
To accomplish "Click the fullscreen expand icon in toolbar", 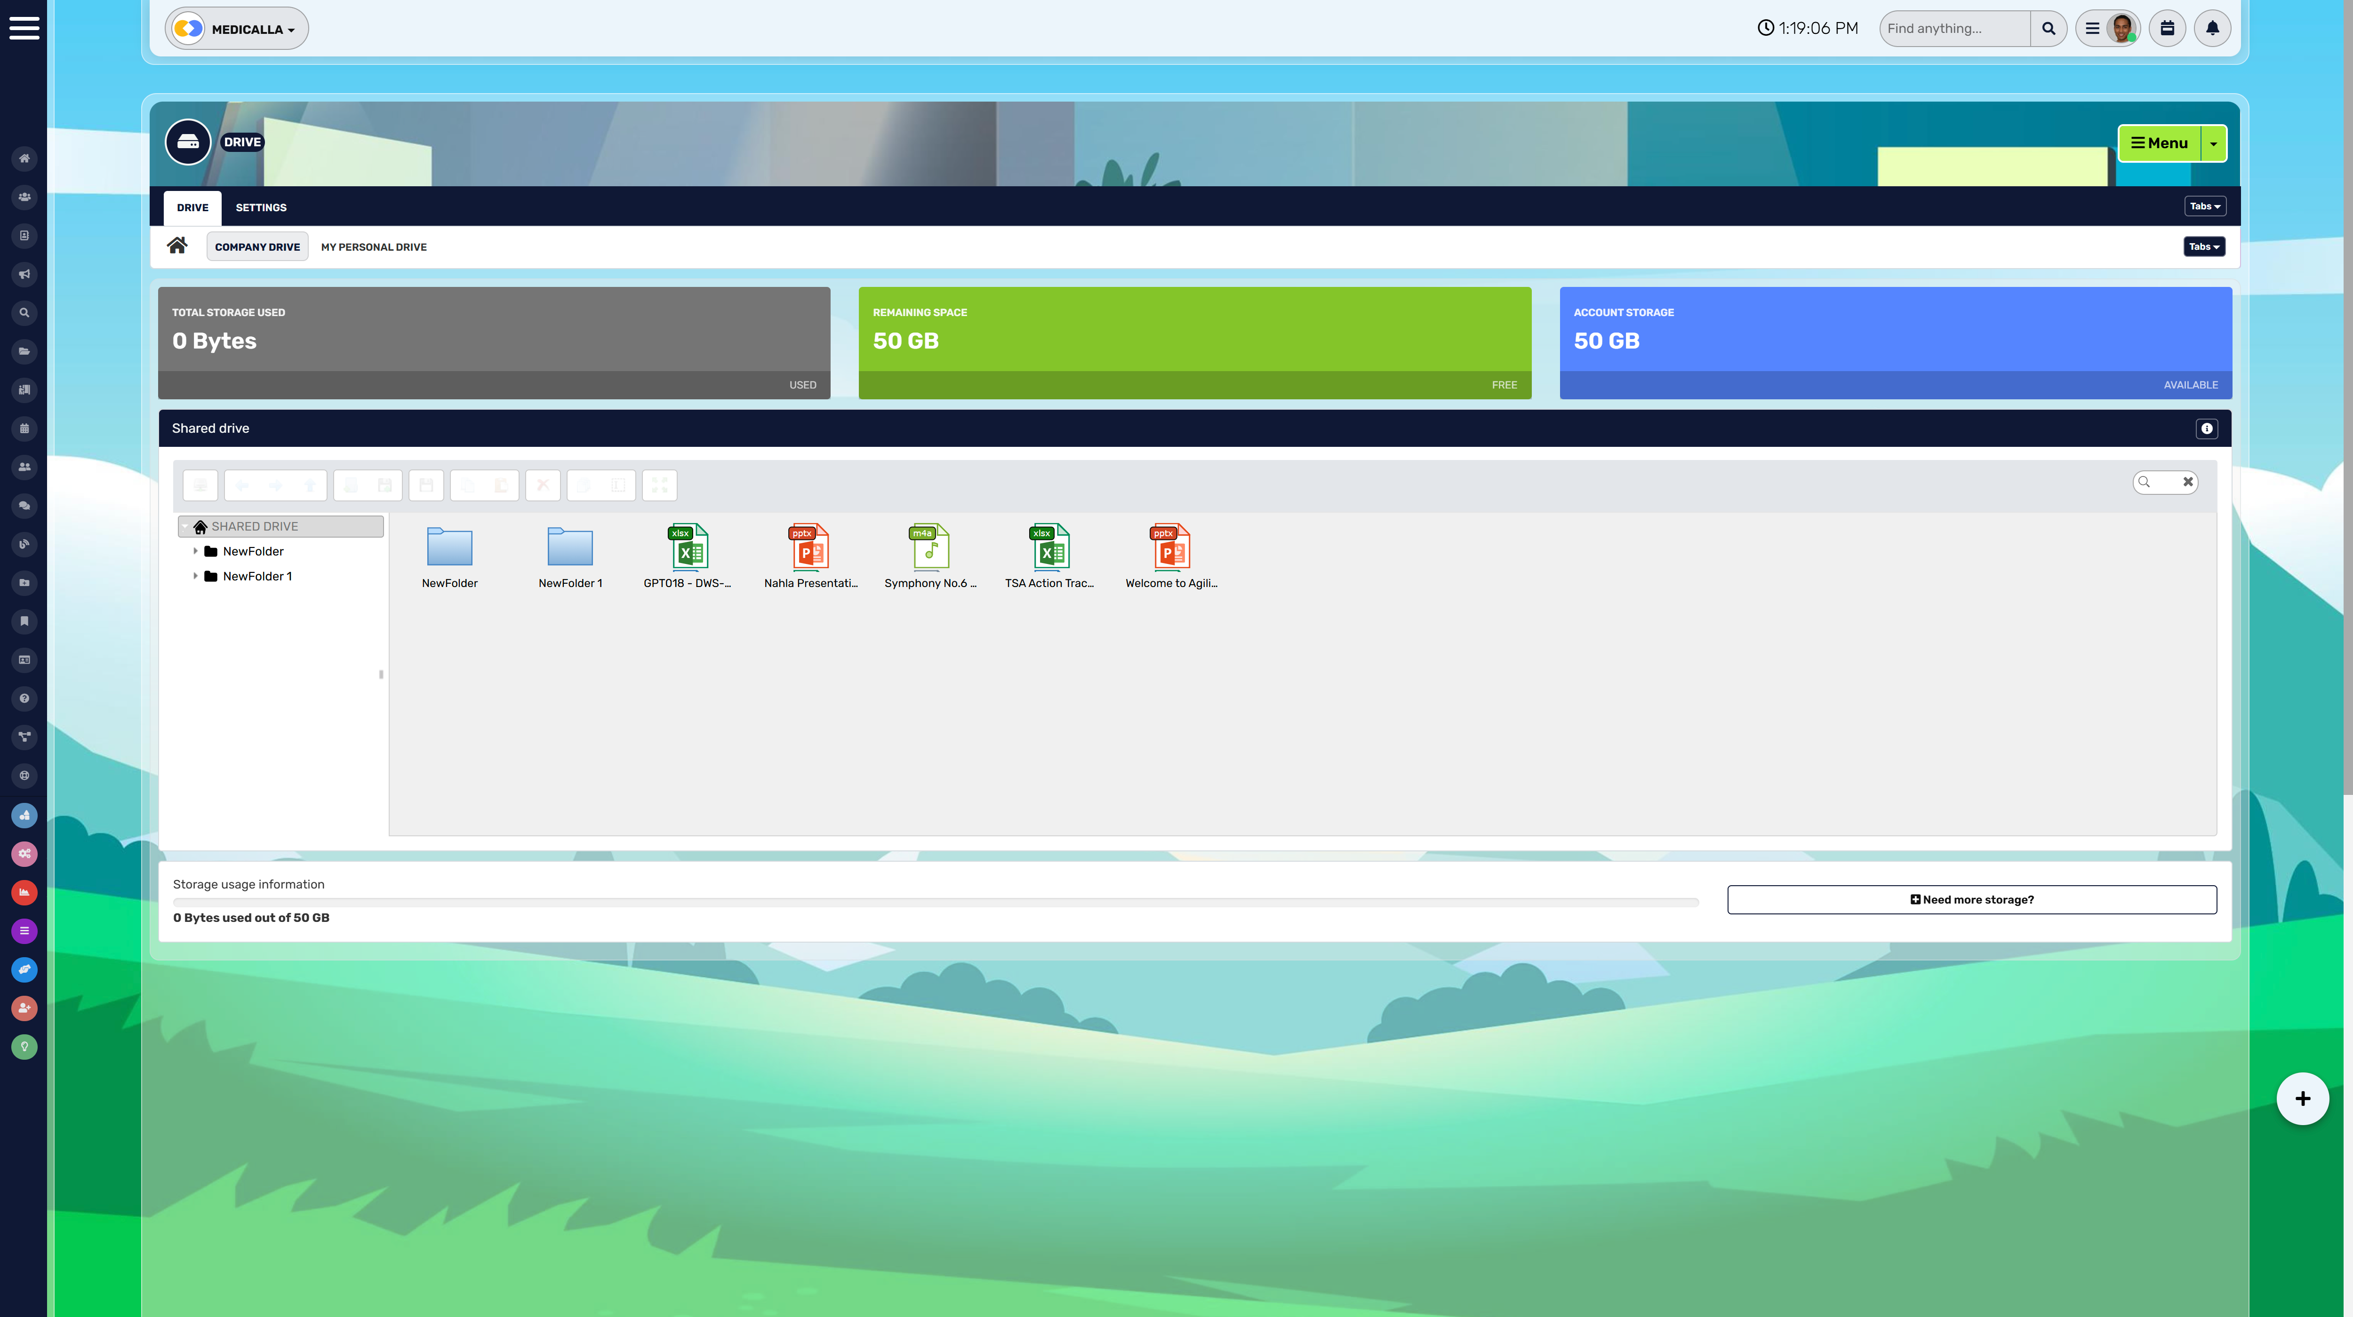I will [659, 484].
